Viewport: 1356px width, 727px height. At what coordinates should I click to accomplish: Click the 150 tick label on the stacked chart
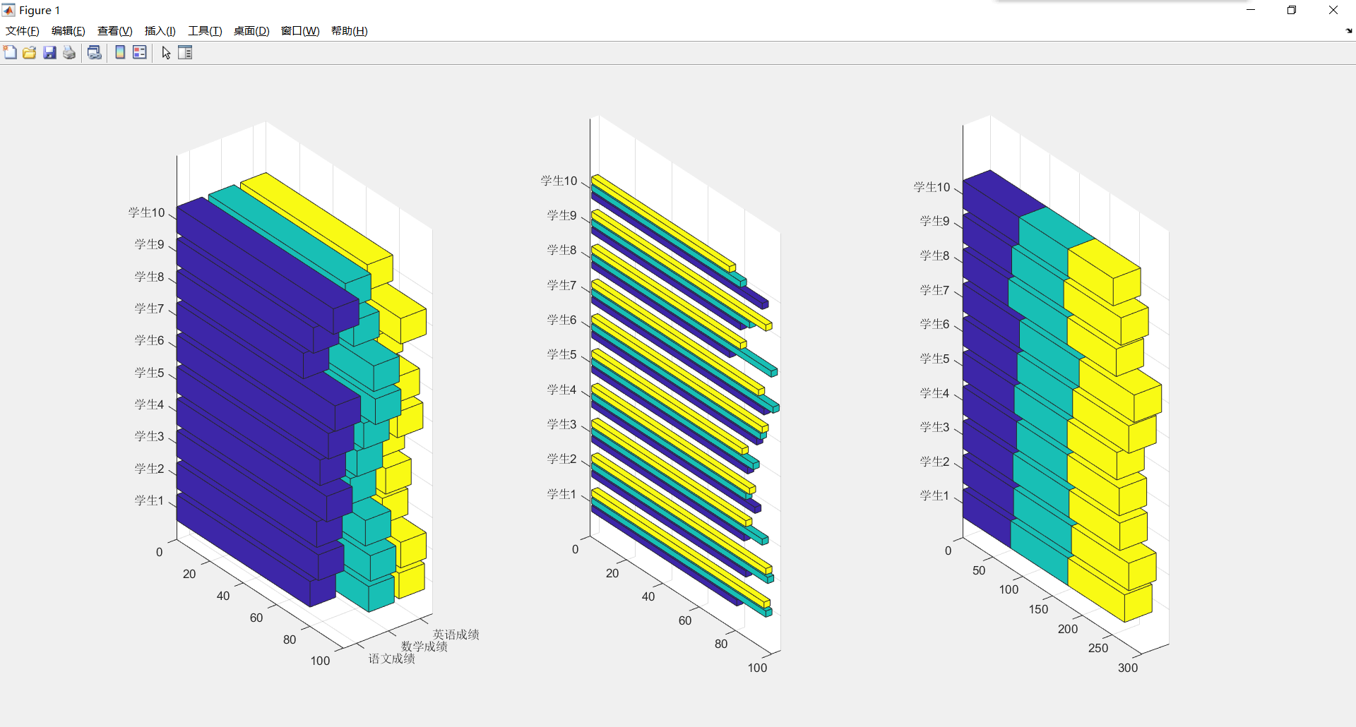[1038, 609]
